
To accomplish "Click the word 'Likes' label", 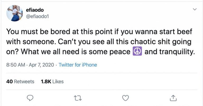I will point(58,82).
